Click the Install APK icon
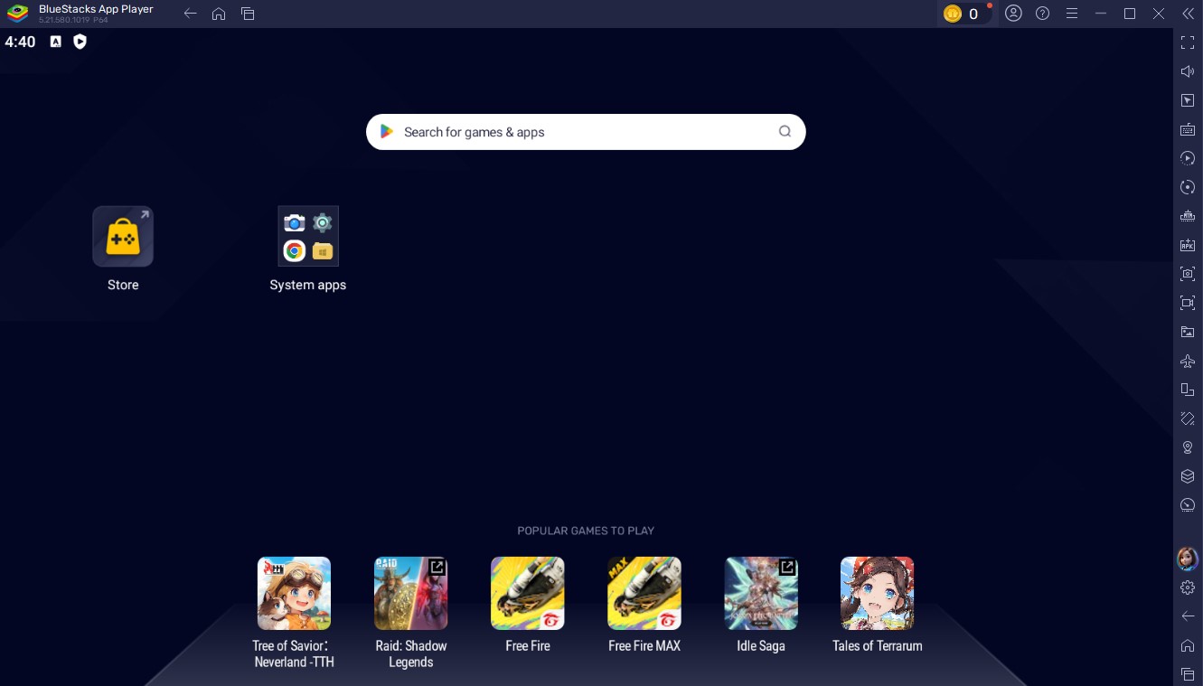 [x=1188, y=245]
